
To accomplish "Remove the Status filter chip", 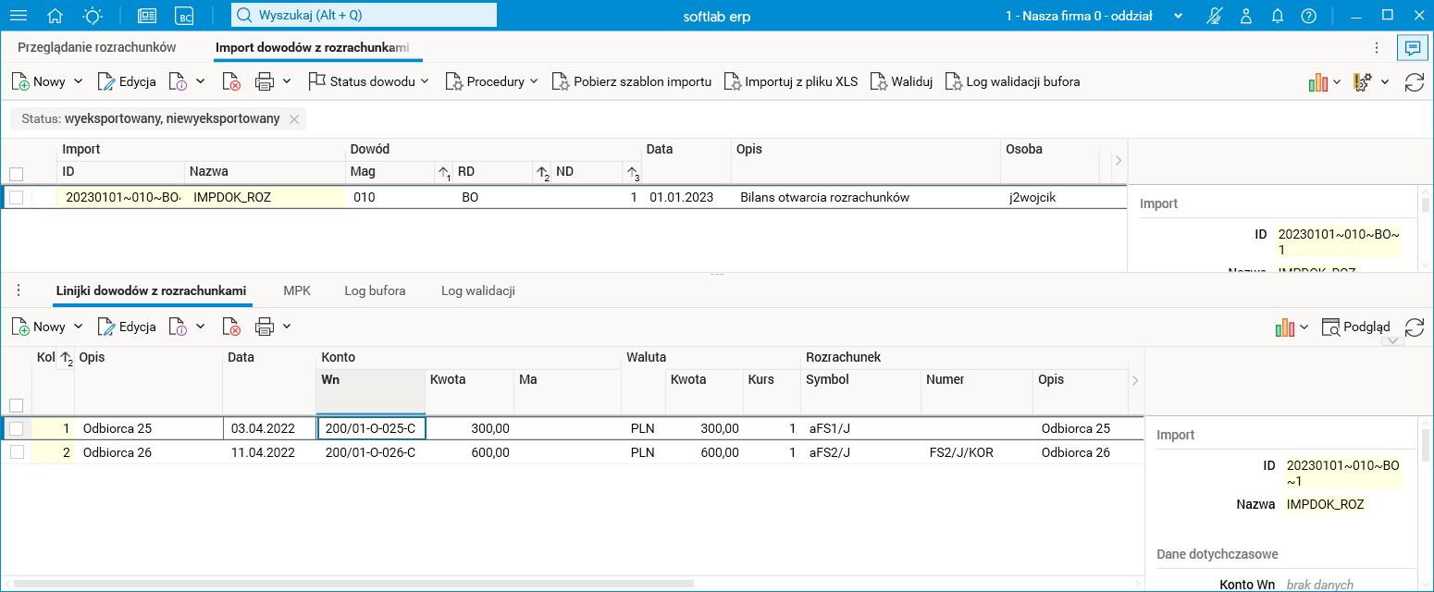I will 294,118.
